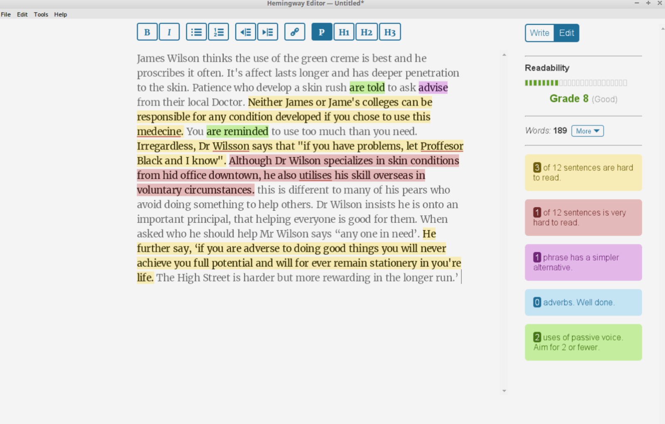665x424 pixels.
Task: Apply italic formatting
Action: [x=169, y=32]
